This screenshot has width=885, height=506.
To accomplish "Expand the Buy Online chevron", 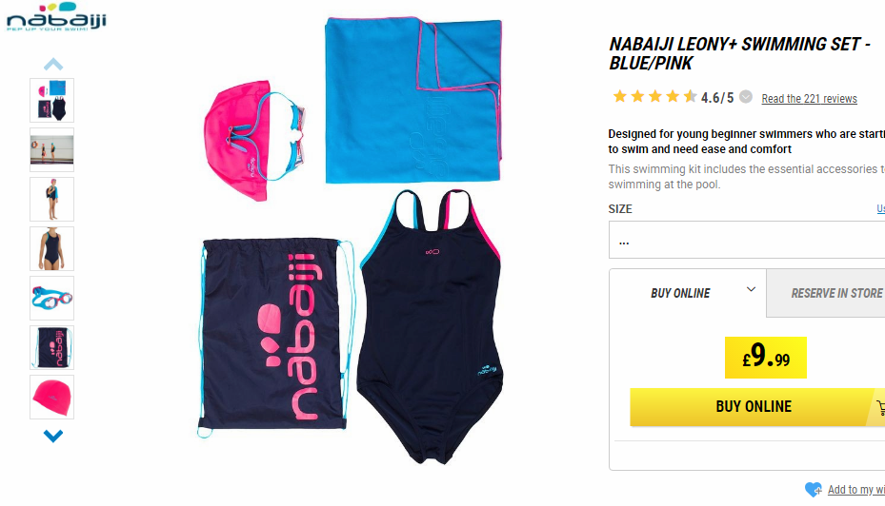I will (x=751, y=289).
